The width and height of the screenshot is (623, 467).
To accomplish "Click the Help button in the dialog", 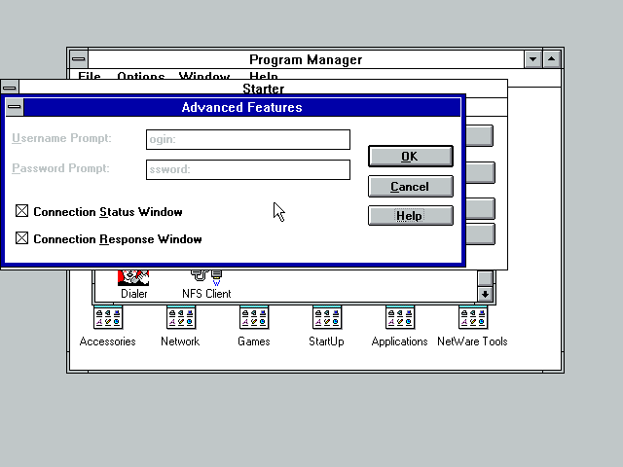I will 410,215.
